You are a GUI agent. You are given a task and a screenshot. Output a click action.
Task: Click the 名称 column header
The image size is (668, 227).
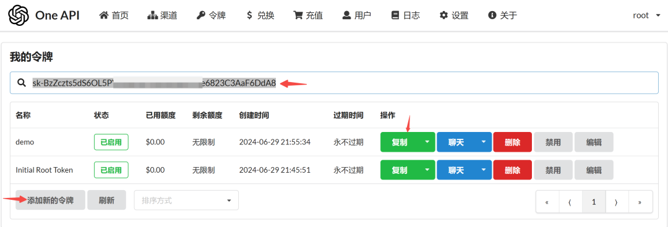(23, 115)
